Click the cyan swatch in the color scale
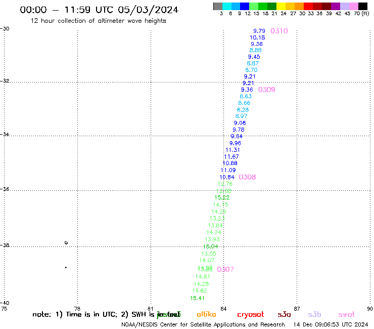Viewport: 374px width, 329px height. [x=227, y=6]
